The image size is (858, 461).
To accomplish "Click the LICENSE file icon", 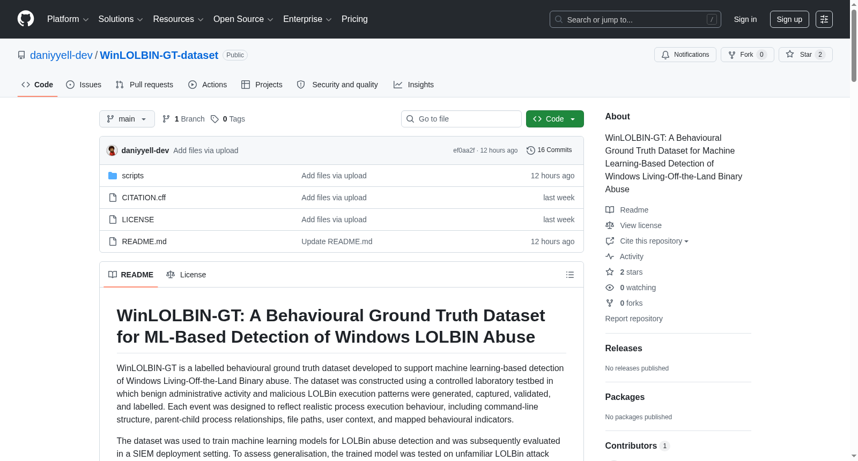I will [x=113, y=220].
